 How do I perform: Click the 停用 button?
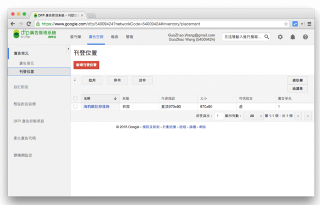117,81
